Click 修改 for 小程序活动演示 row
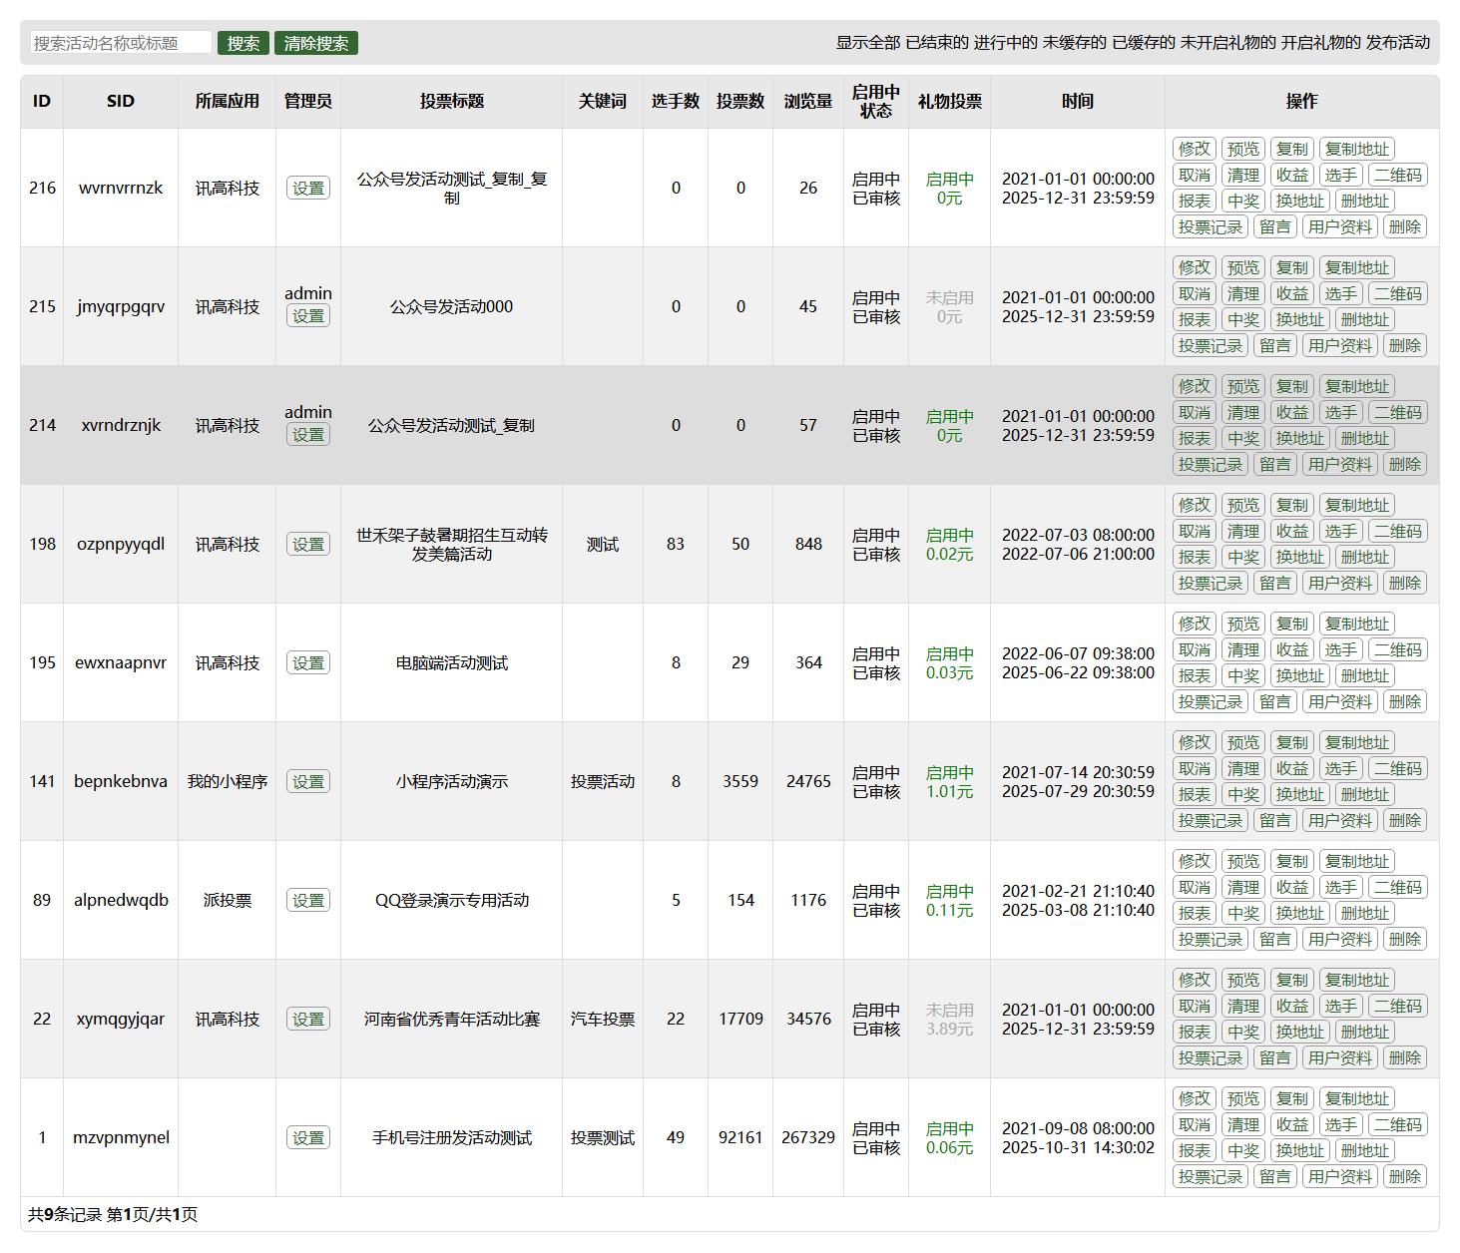The width and height of the screenshot is (1460, 1253). (x=1195, y=742)
